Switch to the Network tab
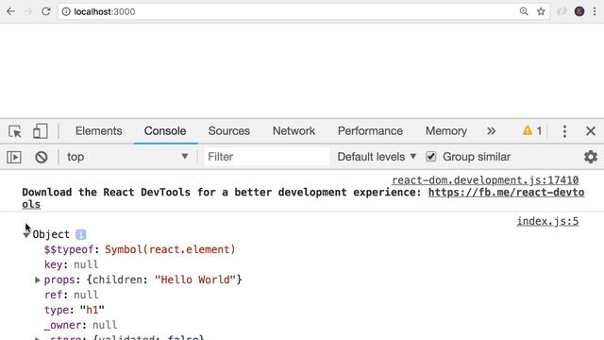 tap(294, 131)
